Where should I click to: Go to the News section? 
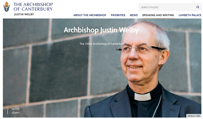tap(134, 15)
